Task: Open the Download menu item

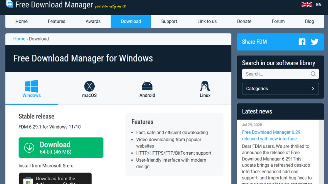Action: [x=131, y=21]
